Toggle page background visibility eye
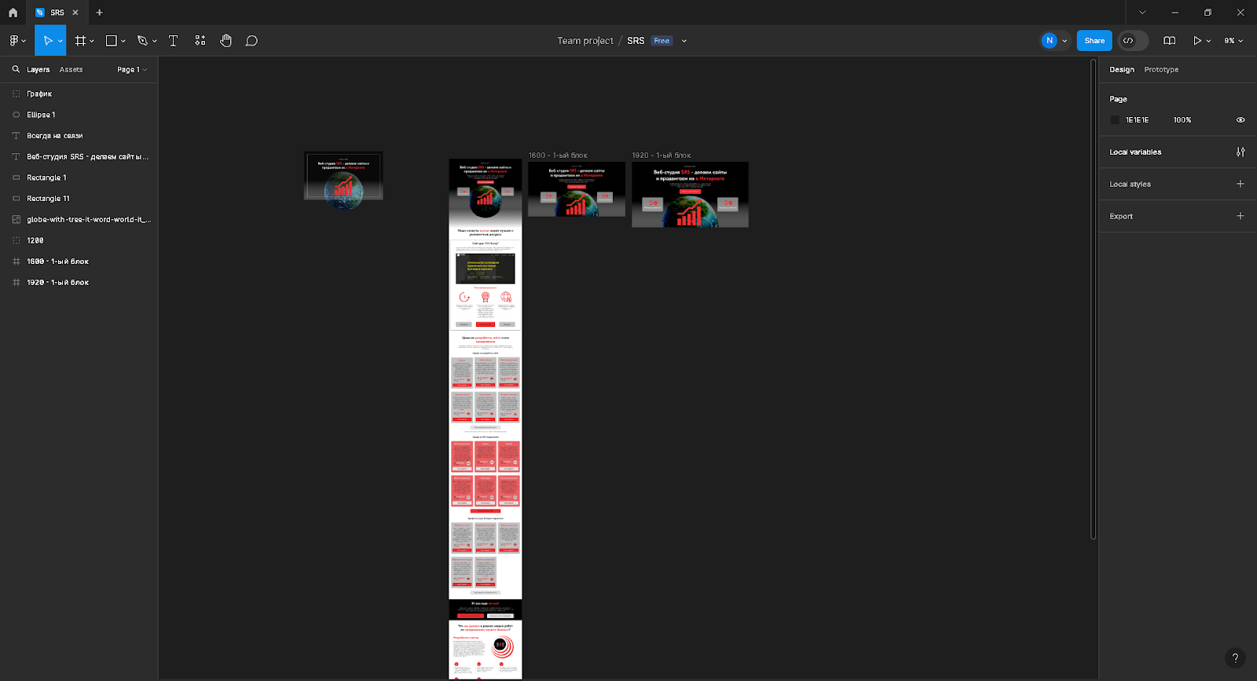This screenshot has width=1257, height=681. (x=1241, y=120)
